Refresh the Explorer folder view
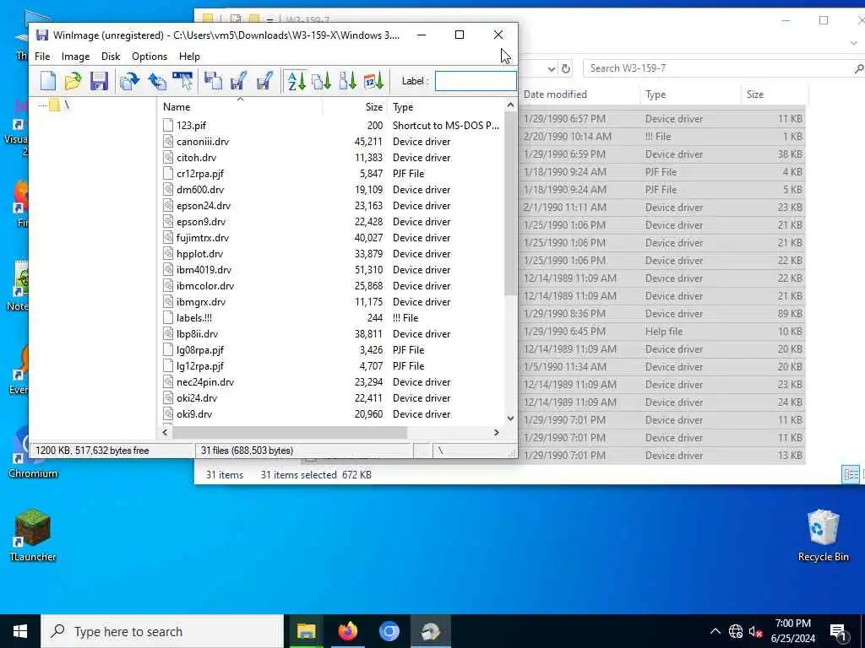Image resolution: width=865 pixels, height=648 pixels. [565, 69]
